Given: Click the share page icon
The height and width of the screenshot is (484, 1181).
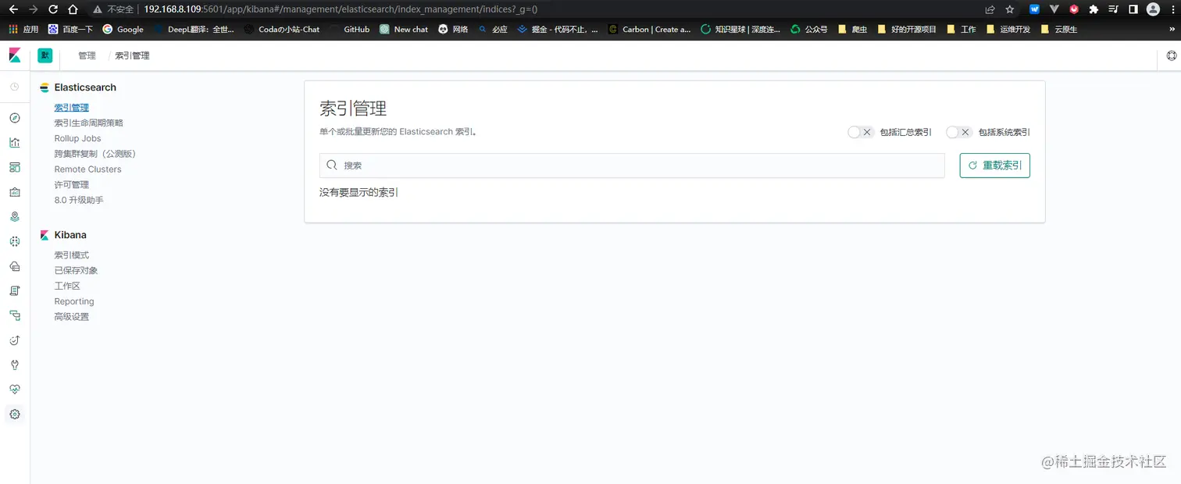Looking at the screenshot, I should 990,9.
